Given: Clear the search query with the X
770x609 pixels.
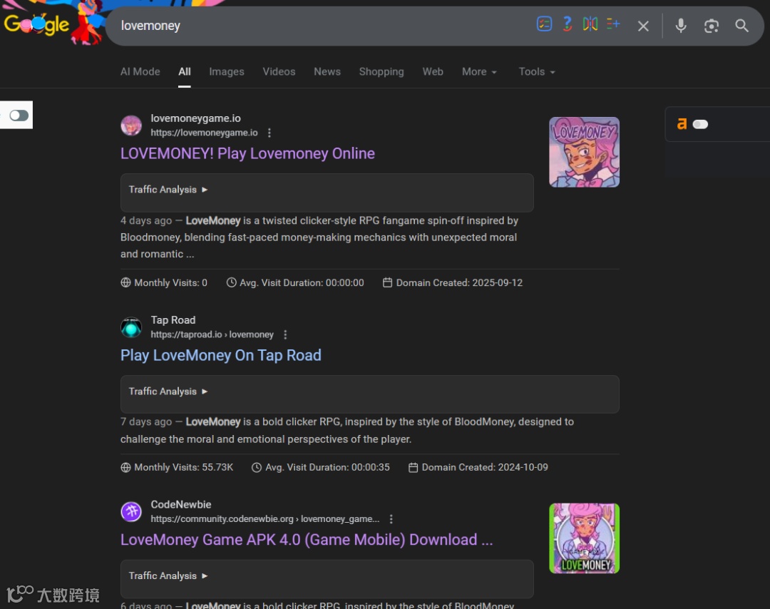Looking at the screenshot, I should (643, 26).
